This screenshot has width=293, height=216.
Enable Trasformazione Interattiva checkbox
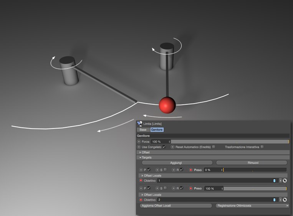click(x=262, y=147)
